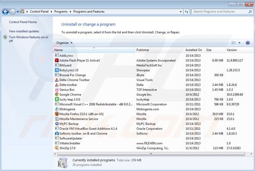This screenshot has height=171, width=255.
Task: Click the Browse For Change icon
Action: [57, 75]
